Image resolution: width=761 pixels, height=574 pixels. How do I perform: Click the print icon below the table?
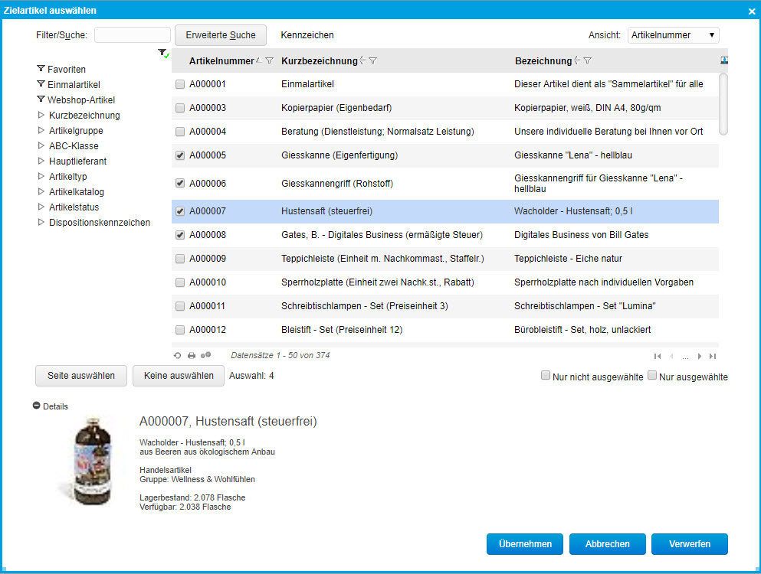[x=192, y=356]
